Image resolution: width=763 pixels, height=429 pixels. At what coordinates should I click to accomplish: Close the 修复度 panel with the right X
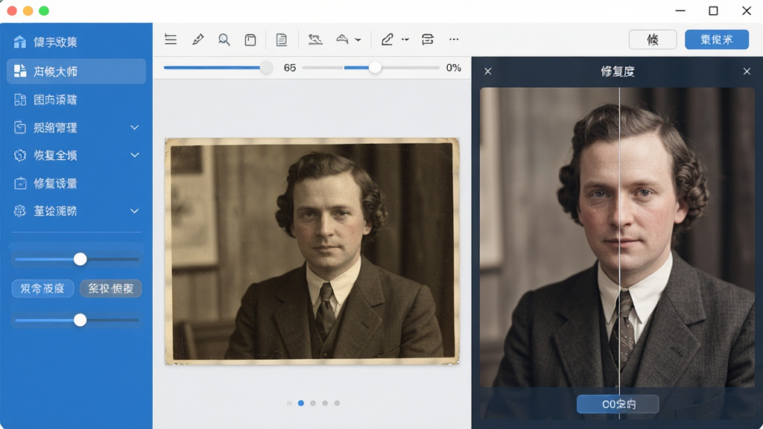point(747,71)
